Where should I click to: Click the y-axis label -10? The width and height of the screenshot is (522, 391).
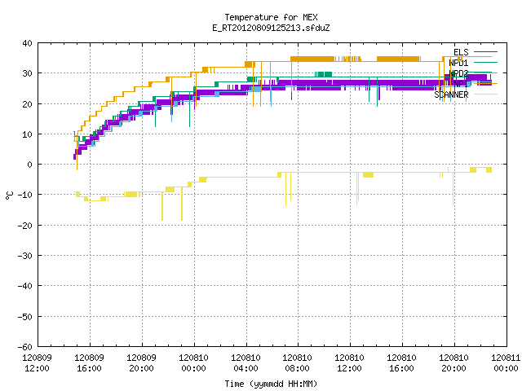tap(25, 195)
